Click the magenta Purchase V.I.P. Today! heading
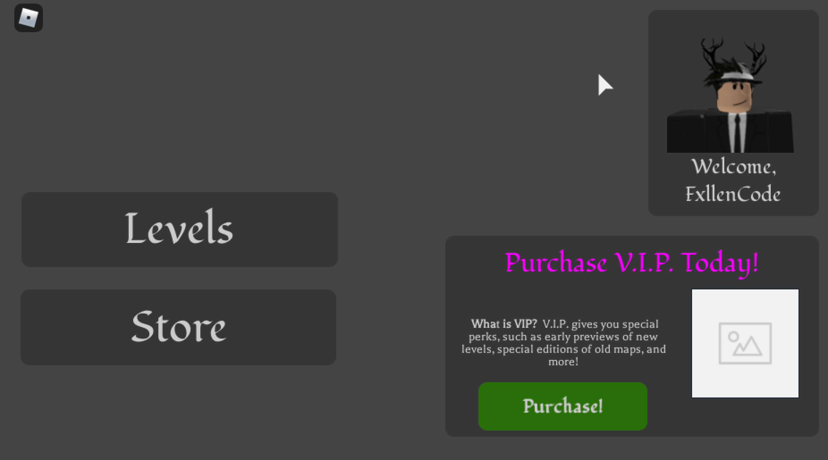The width and height of the screenshot is (828, 460). (x=632, y=263)
